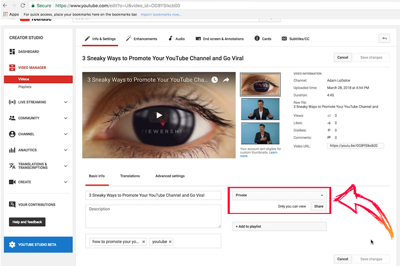Switch to the Enhancements tab
This screenshot has width=400, height=266.
point(142,39)
